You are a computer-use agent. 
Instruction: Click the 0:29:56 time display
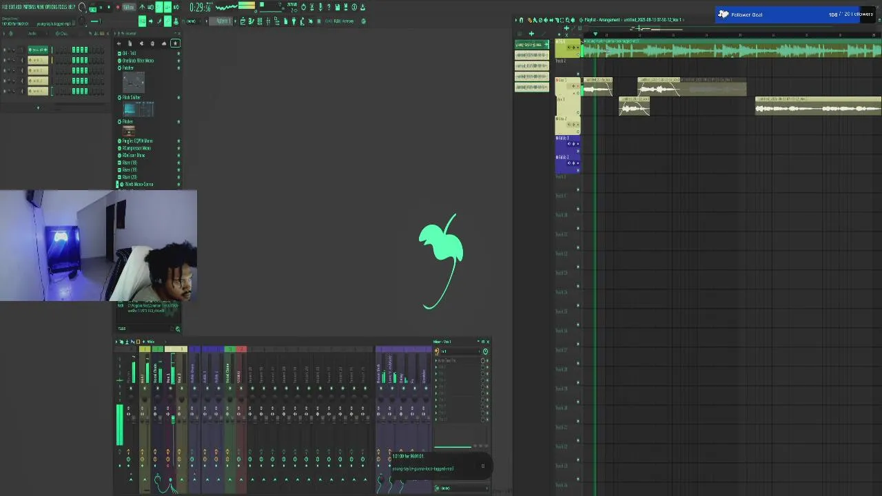[x=200, y=8]
